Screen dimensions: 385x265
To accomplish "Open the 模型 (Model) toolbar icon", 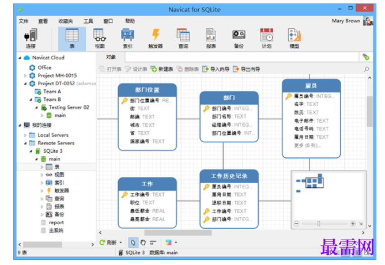I will point(295,38).
